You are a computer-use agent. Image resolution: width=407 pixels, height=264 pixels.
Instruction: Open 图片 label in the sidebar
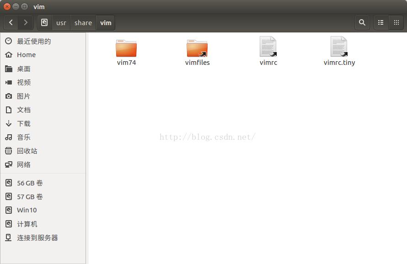23,96
